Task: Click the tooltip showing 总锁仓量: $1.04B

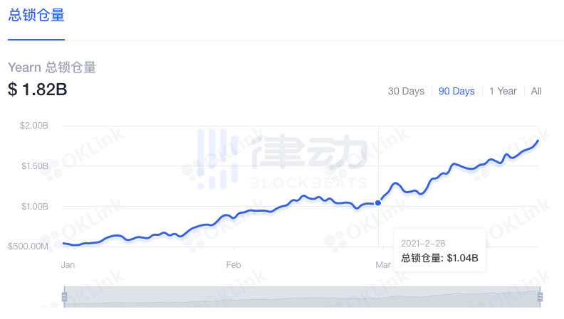Action: pos(439,250)
